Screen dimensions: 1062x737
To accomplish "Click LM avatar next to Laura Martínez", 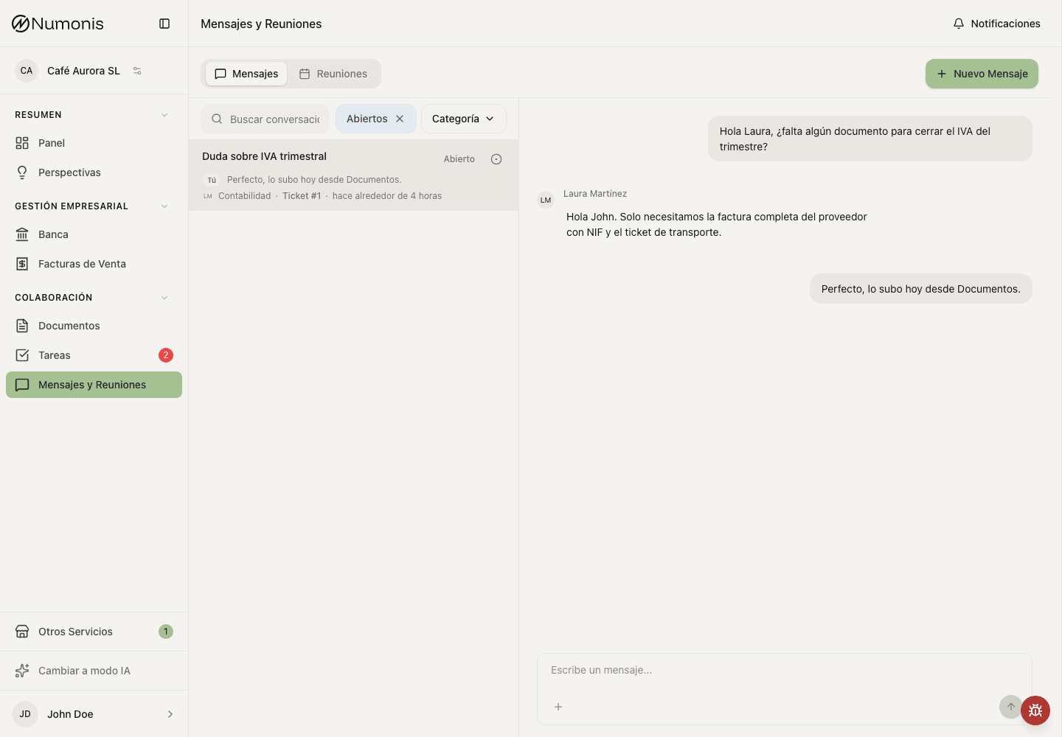I will (546, 200).
